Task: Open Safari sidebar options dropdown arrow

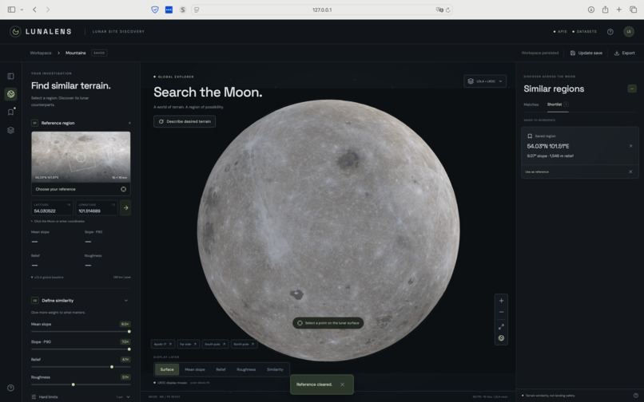Action: point(22,10)
